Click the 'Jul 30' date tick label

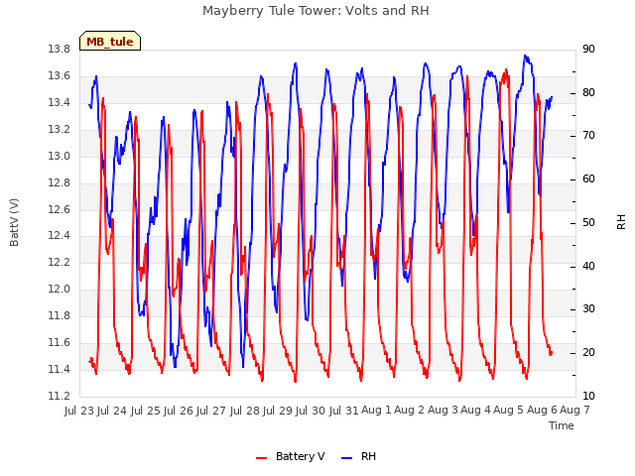point(313,411)
